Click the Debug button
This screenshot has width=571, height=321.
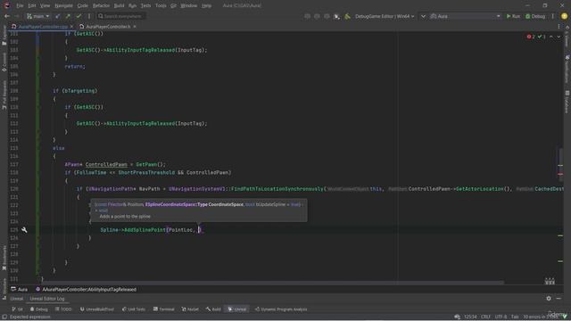pyautogui.click(x=535, y=16)
